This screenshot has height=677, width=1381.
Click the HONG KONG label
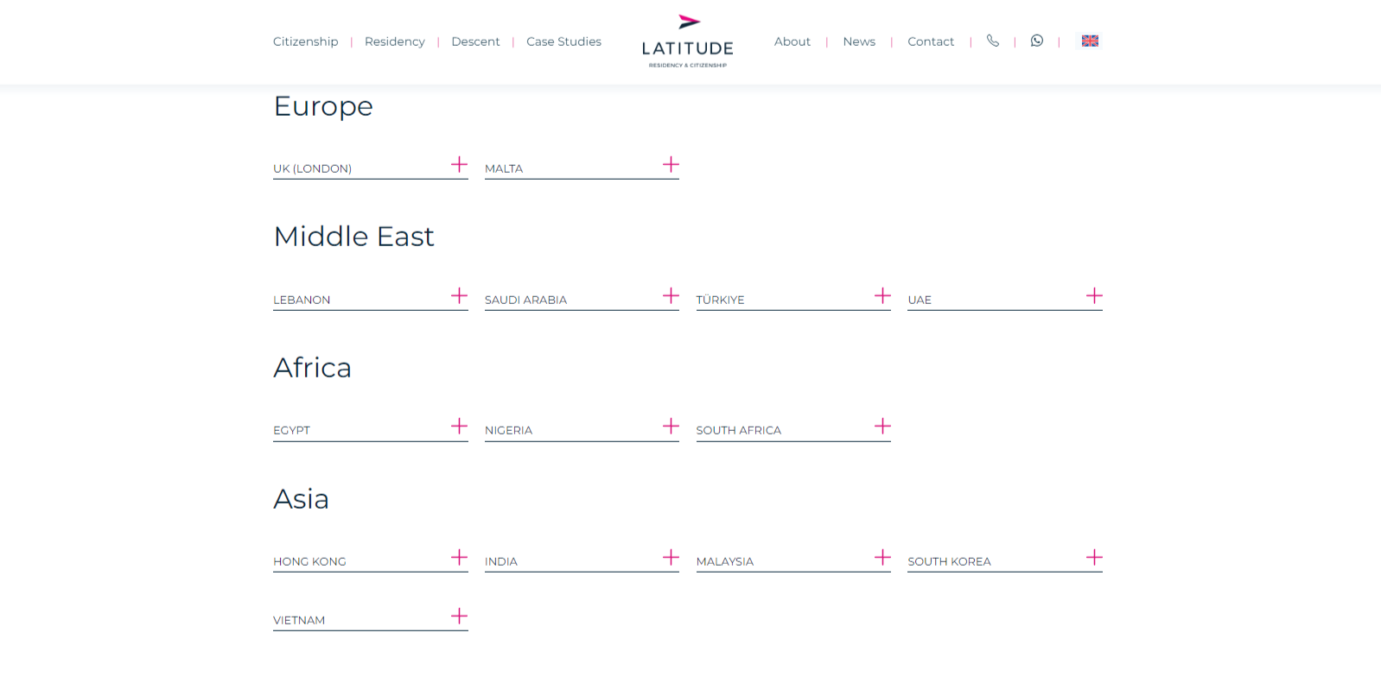(309, 561)
